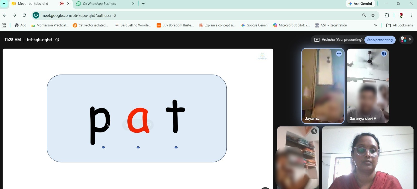Viewport: 417px width, 189px height.
Task: Open the Extensions puzzle icon
Action: pos(387,15)
